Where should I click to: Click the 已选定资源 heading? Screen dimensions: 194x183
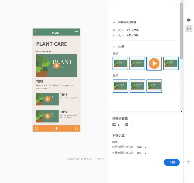(120, 119)
